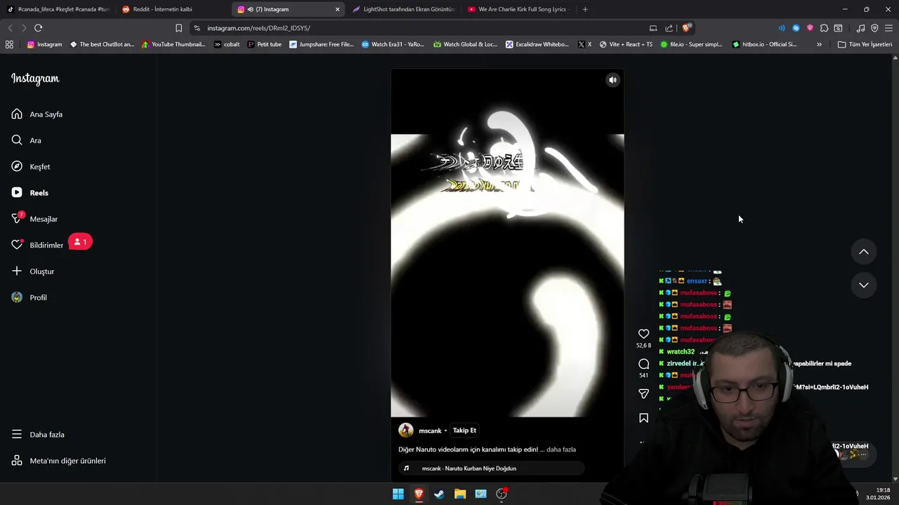Open Meta'nın diğer ürünleri menu
This screenshot has height=505, width=899.
(58, 461)
